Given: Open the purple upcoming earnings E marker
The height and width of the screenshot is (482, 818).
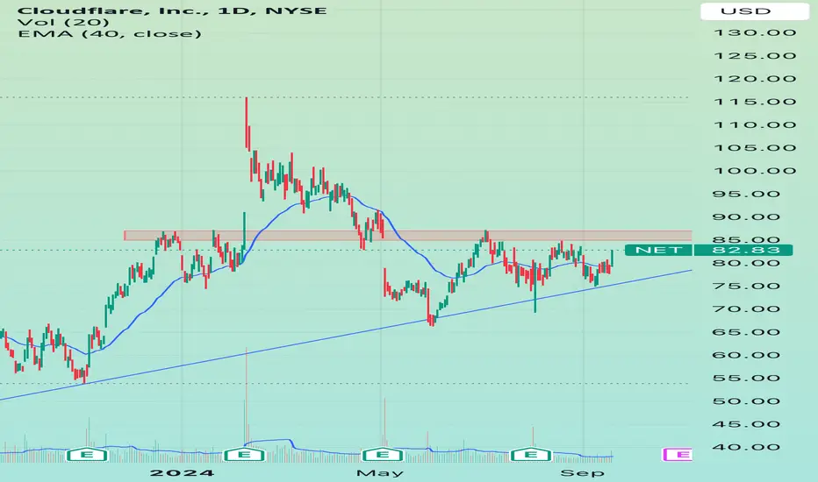Looking at the screenshot, I should (678, 455).
